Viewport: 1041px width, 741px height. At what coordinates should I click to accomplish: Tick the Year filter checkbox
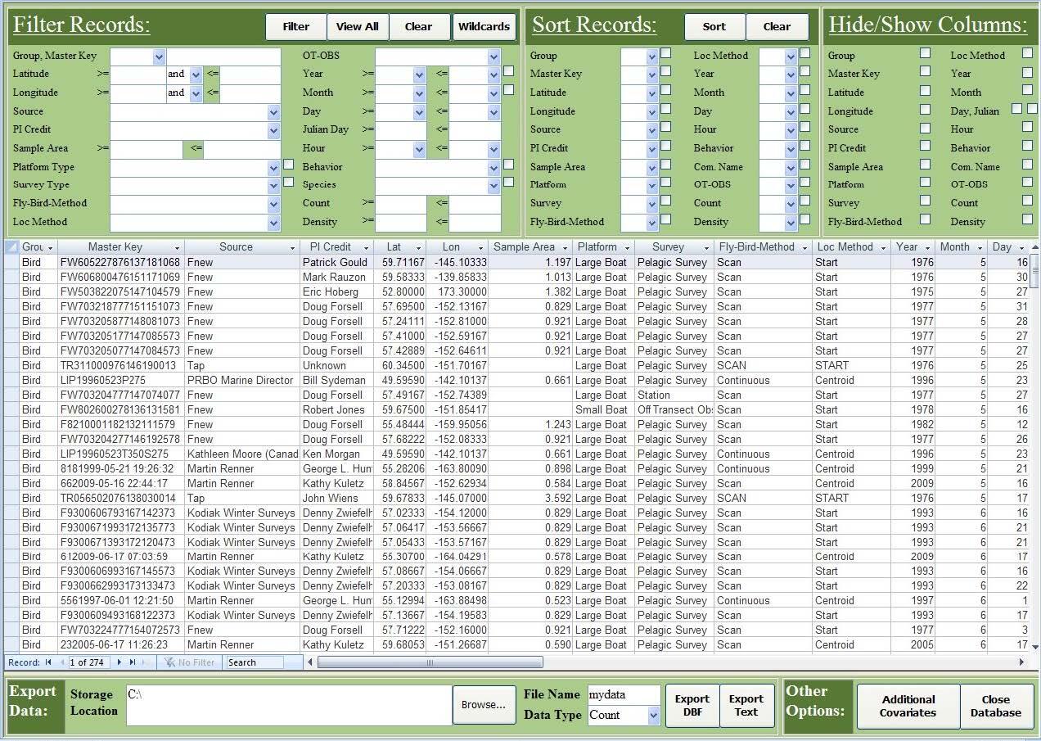[x=508, y=71]
